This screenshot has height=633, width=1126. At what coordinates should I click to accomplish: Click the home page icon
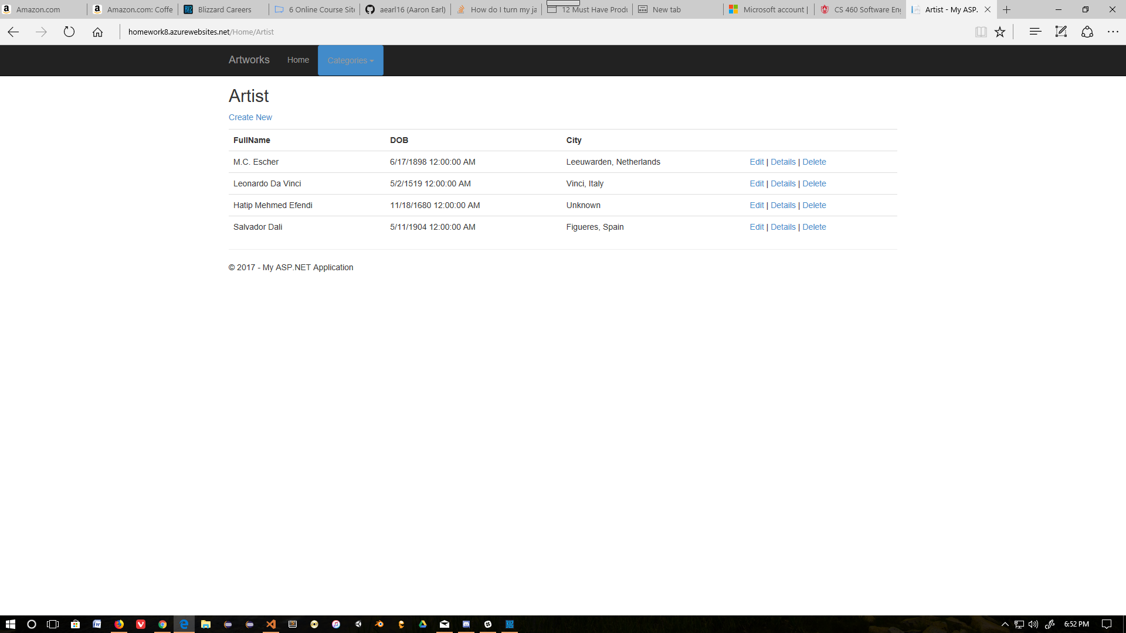97,32
